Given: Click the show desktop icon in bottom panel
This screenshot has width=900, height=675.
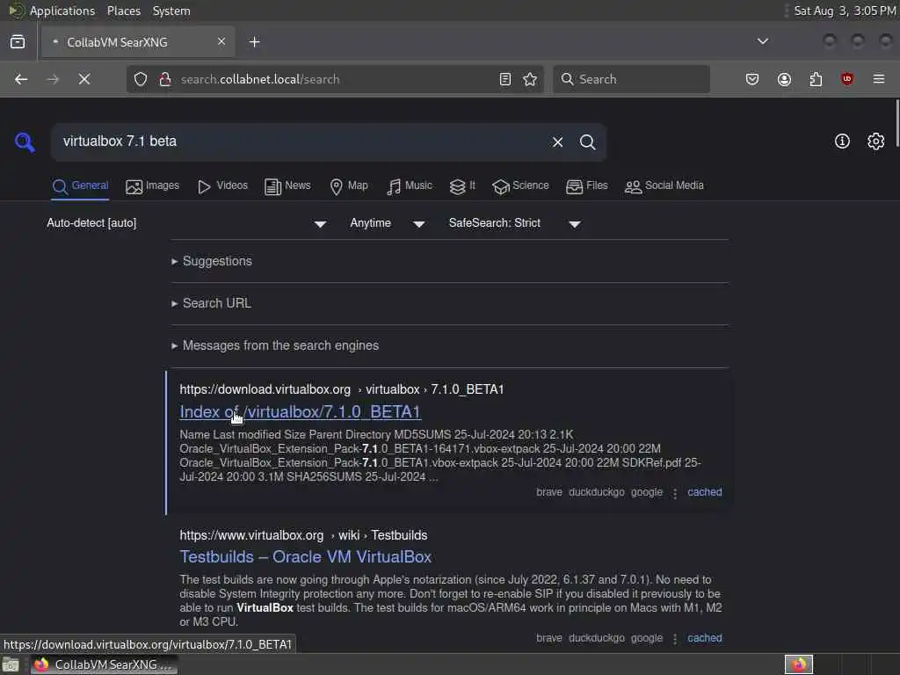Looking at the screenshot, I should tap(11, 665).
